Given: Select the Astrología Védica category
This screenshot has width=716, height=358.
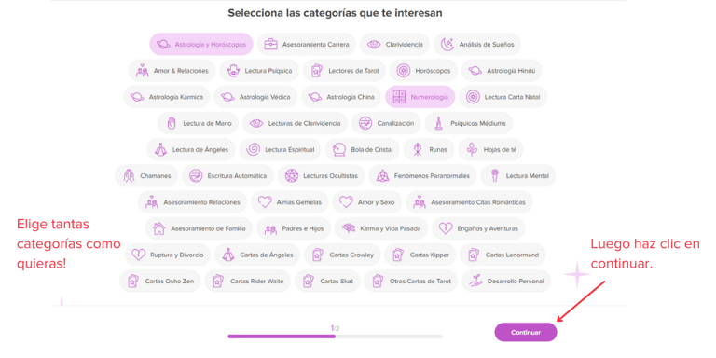Looking at the screenshot, I should [x=255, y=97].
